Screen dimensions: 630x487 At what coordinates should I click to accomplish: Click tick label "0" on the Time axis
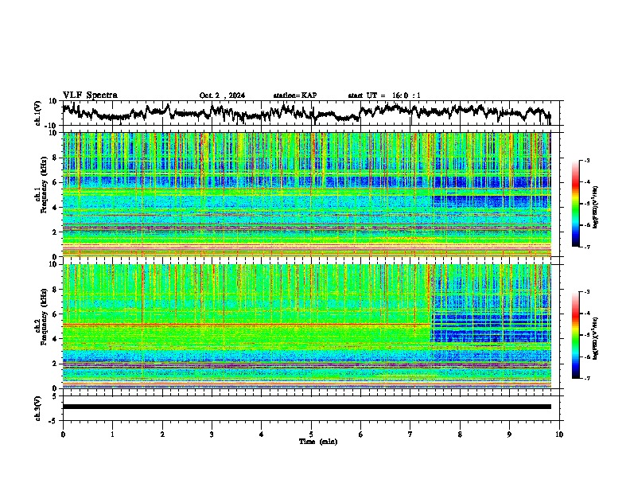point(63,434)
